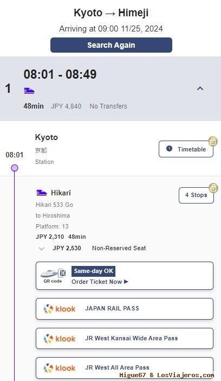Click the purple Shinkansen icon under 08:01 - 08:49
The image size is (221, 381).
(x=29, y=91)
